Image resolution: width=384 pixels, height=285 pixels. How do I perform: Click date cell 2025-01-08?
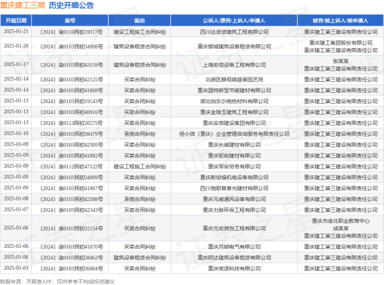point(16,199)
